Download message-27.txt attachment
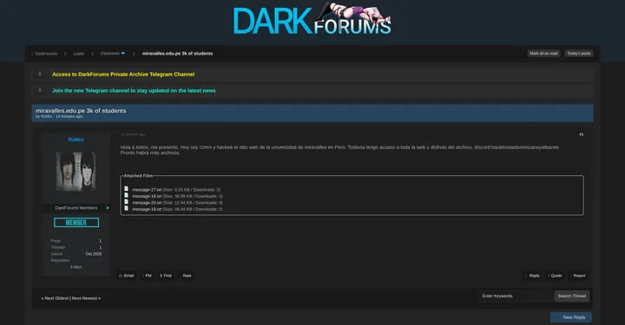 click(147, 190)
